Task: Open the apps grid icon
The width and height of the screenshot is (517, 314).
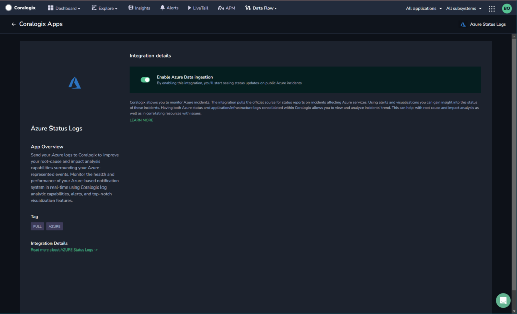Action: coord(492,9)
